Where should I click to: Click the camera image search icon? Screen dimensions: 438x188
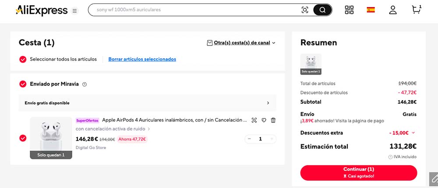click(x=305, y=10)
